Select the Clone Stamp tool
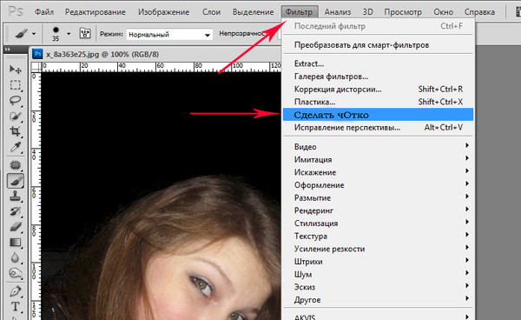This screenshot has height=320, width=521. pyautogui.click(x=16, y=196)
